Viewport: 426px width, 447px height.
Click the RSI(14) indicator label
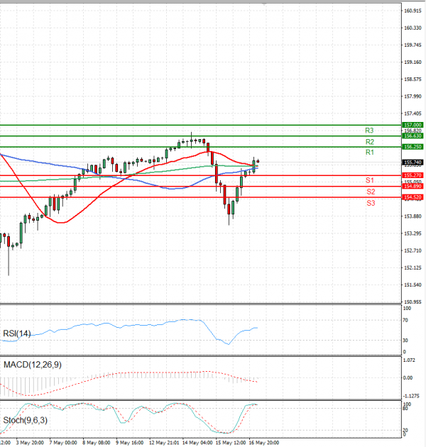pyautogui.click(x=17, y=333)
